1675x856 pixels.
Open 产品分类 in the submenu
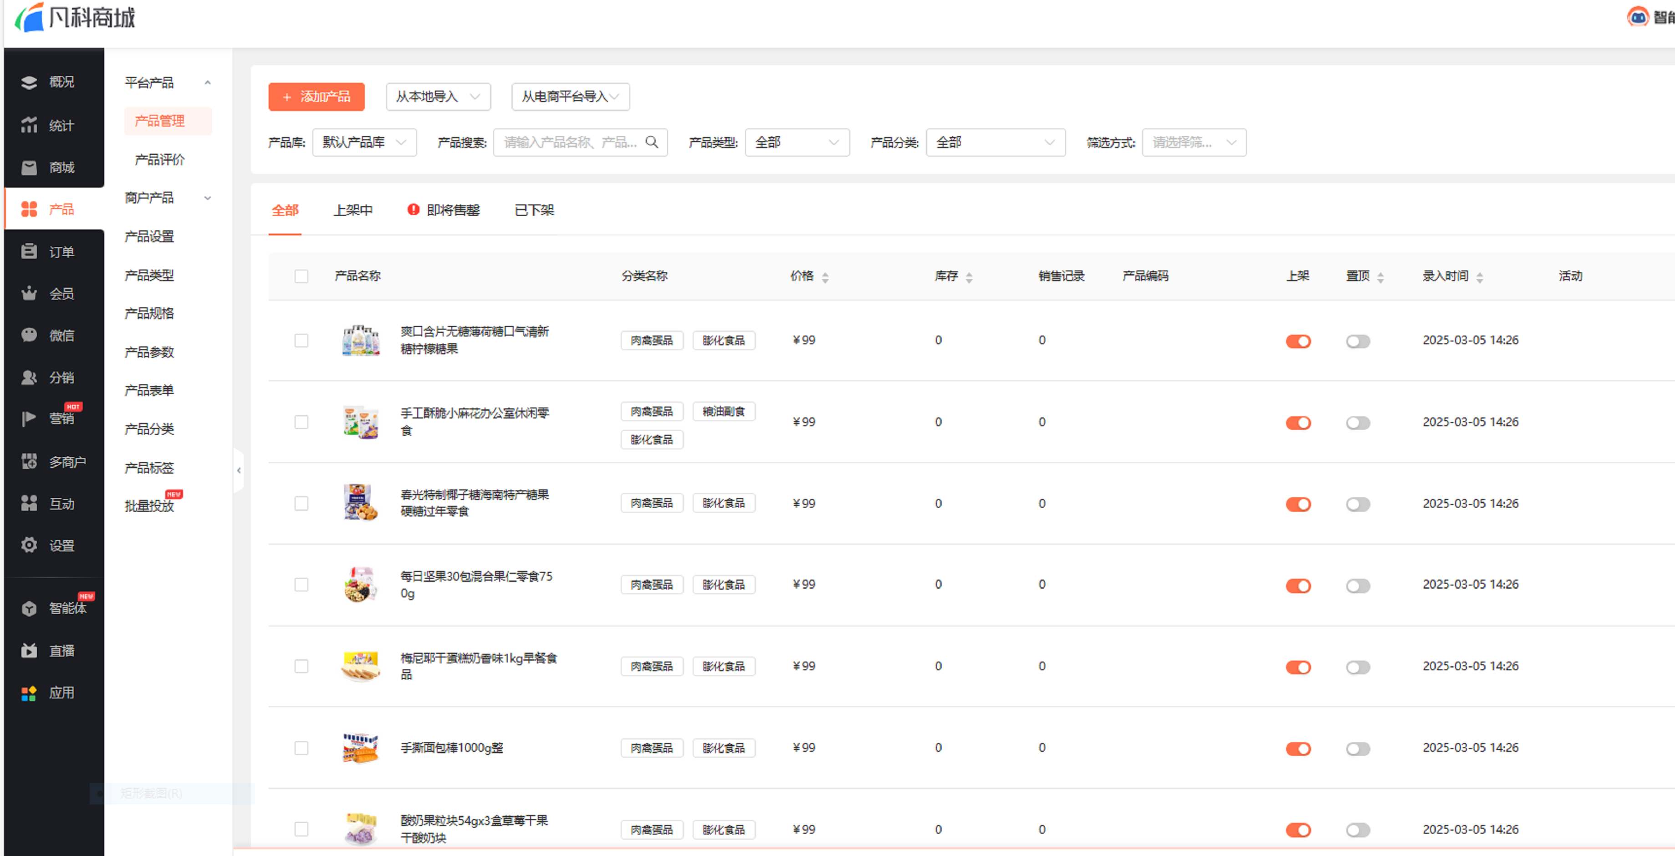[149, 429]
